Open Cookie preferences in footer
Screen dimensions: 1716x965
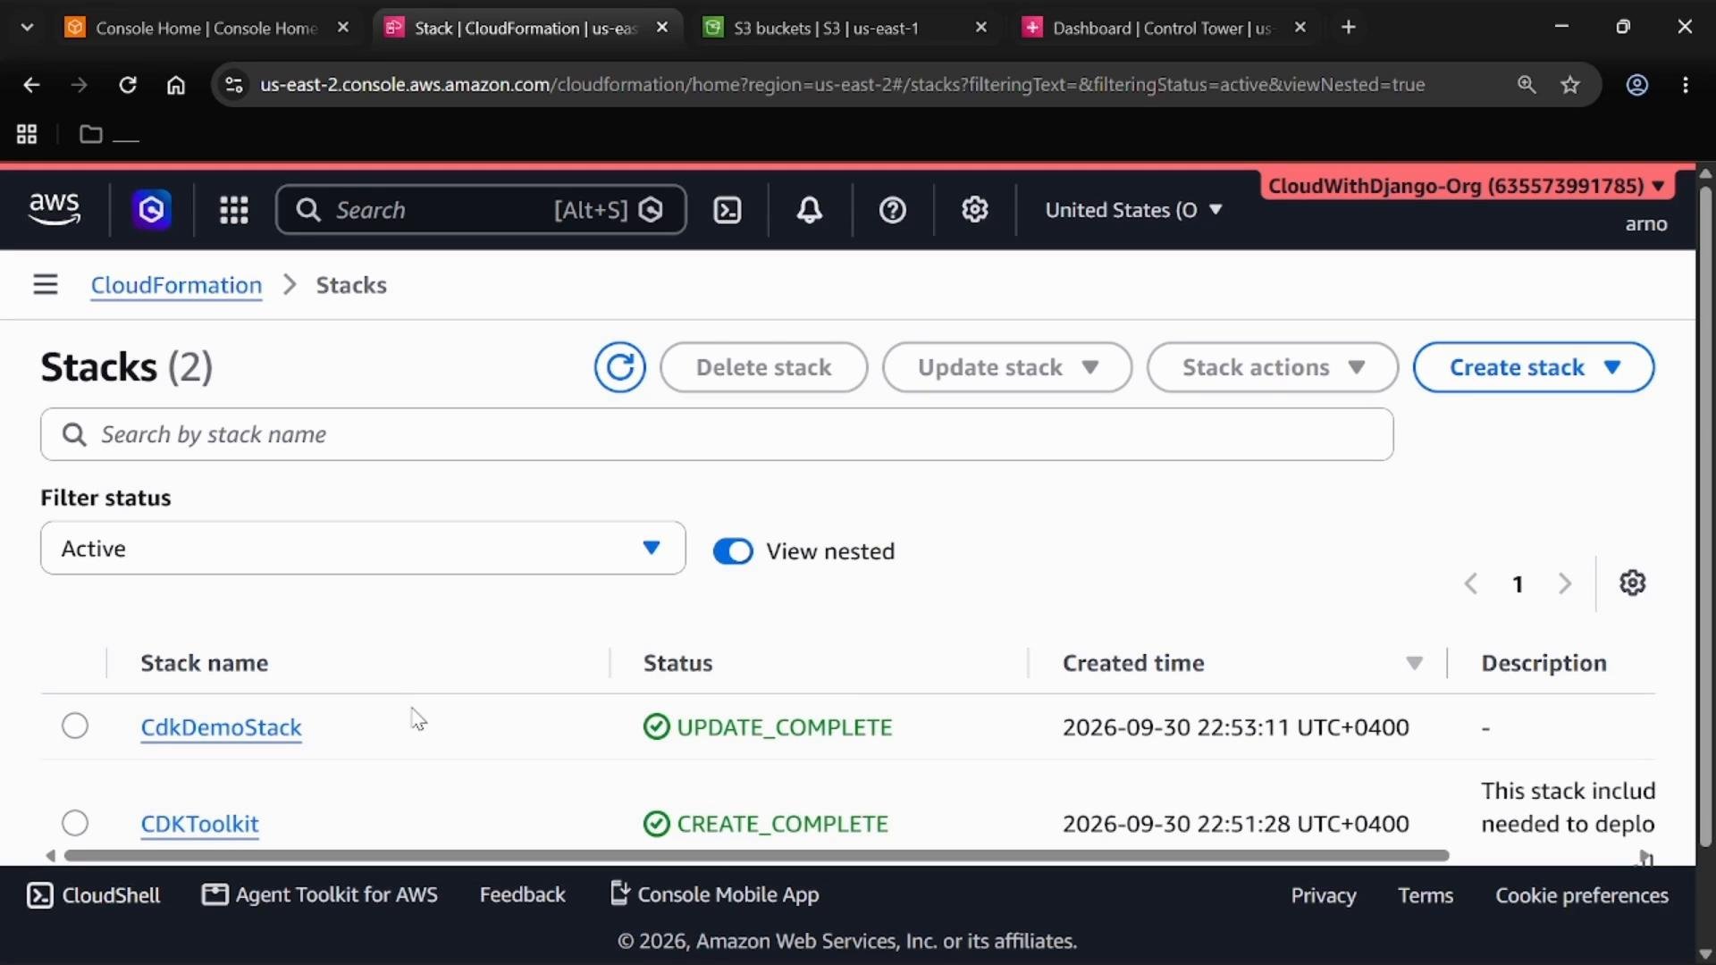tap(1582, 895)
